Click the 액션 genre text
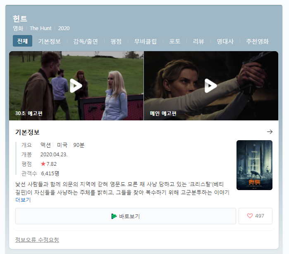 45,145
